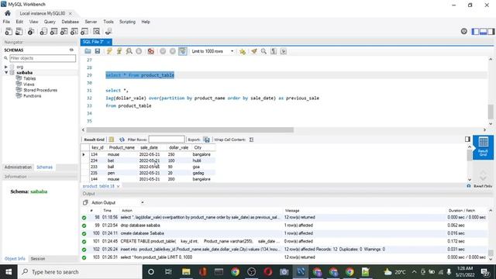Export recordset with Export icon
This screenshot has width=496, height=279.
[x=206, y=139]
